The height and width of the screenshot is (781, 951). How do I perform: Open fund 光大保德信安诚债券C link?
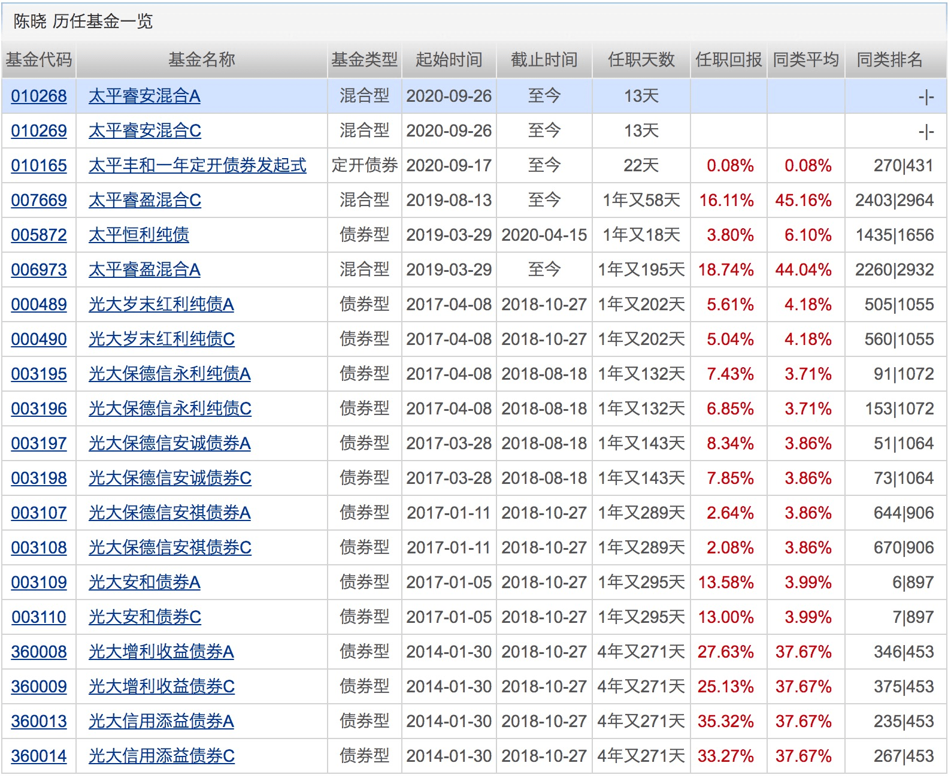[170, 478]
